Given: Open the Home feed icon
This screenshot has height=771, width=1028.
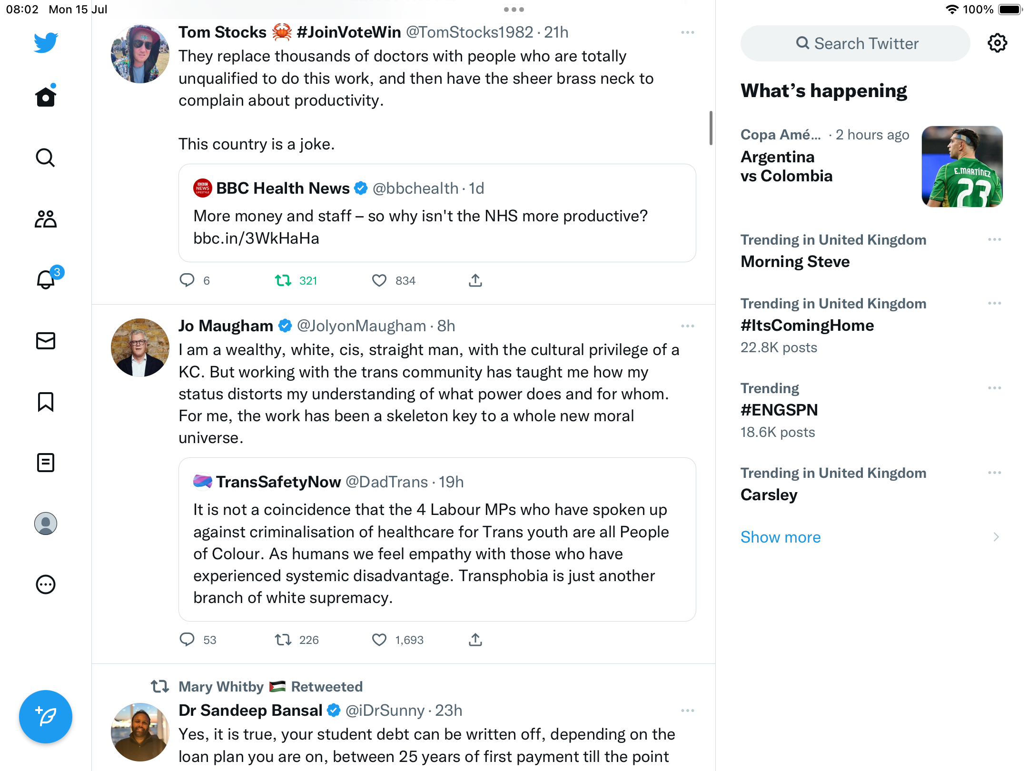Looking at the screenshot, I should coord(46,97).
